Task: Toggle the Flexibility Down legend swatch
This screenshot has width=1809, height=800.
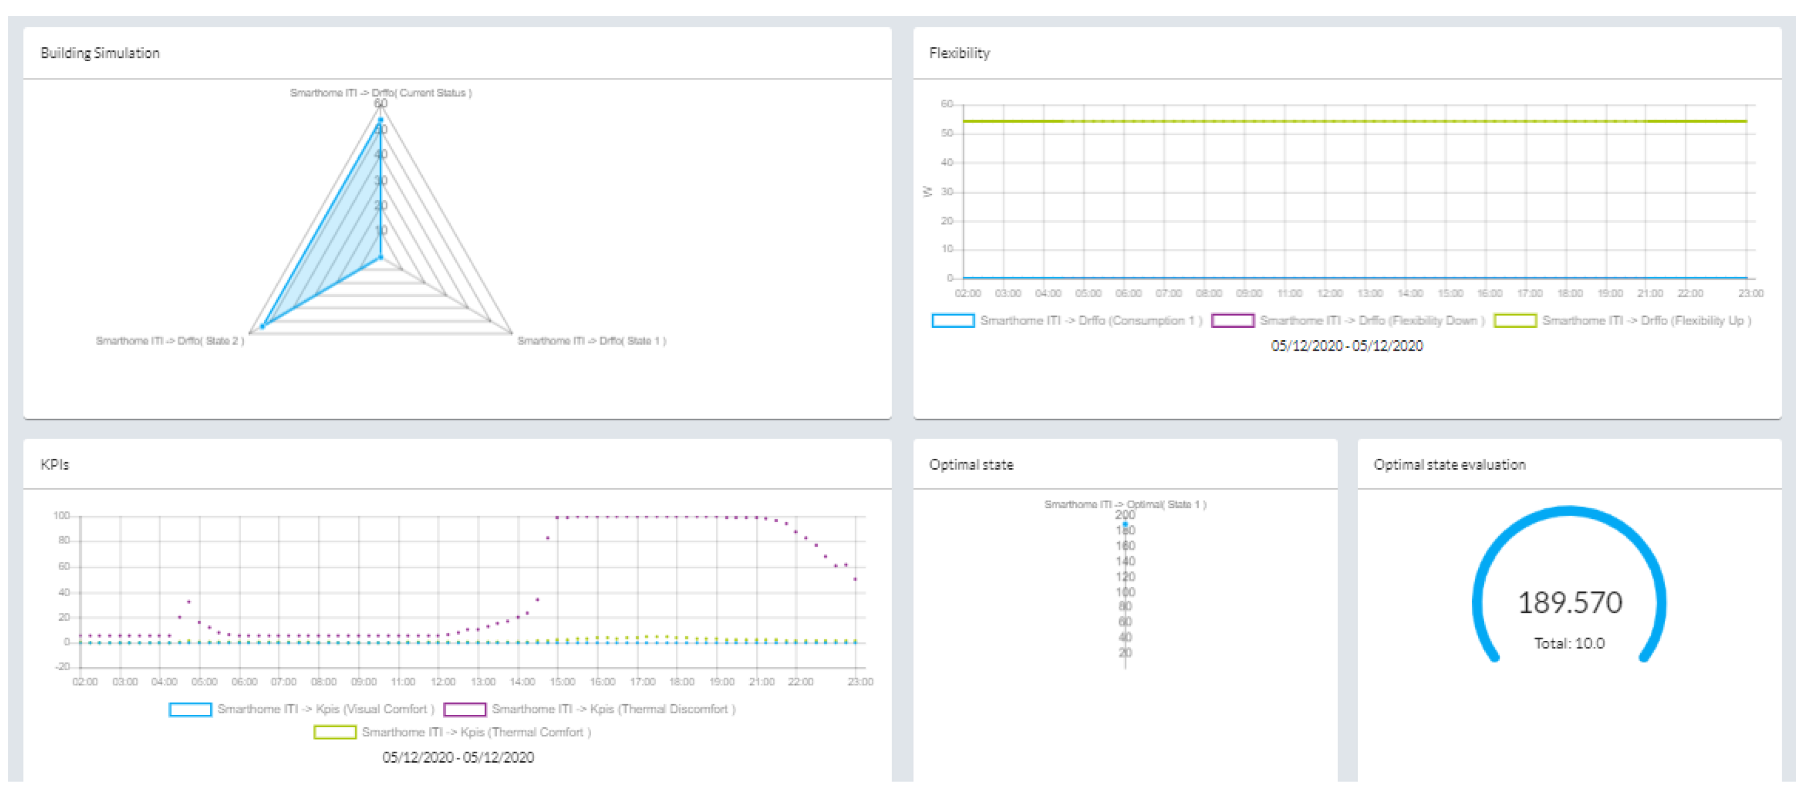Action: [1232, 321]
